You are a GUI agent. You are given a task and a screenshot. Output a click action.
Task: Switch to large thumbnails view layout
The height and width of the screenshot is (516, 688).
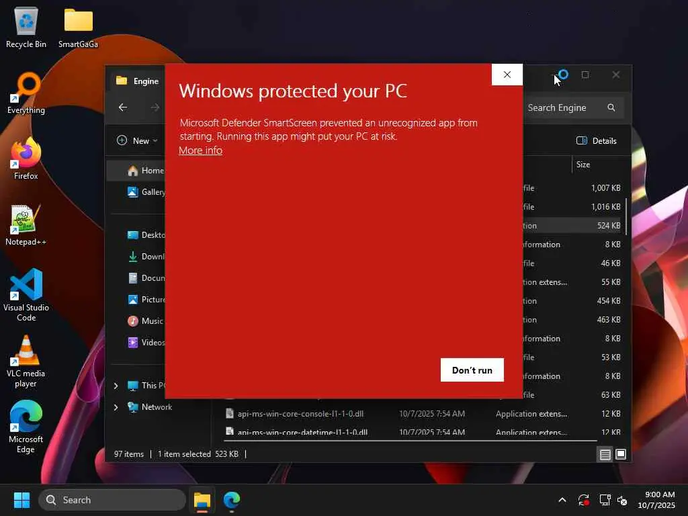point(621,454)
